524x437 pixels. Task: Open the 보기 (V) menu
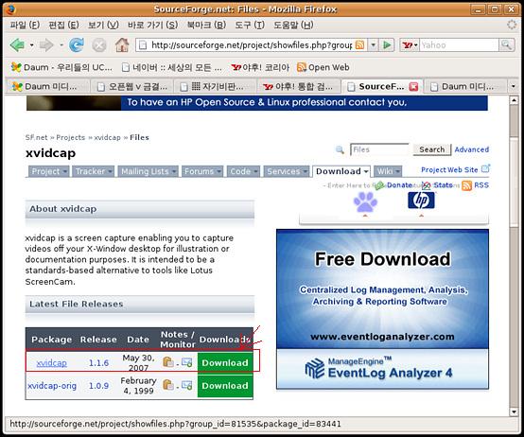tap(103, 25)
